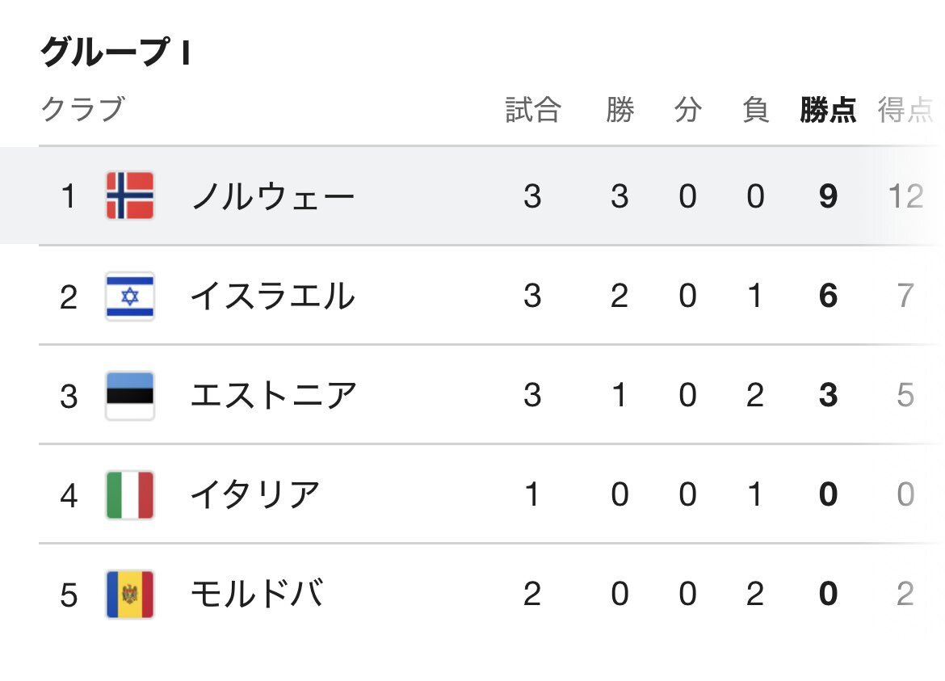Screen dimensions: 945x681
Task: Click the Italy flag icon
Action: point(130,494)
